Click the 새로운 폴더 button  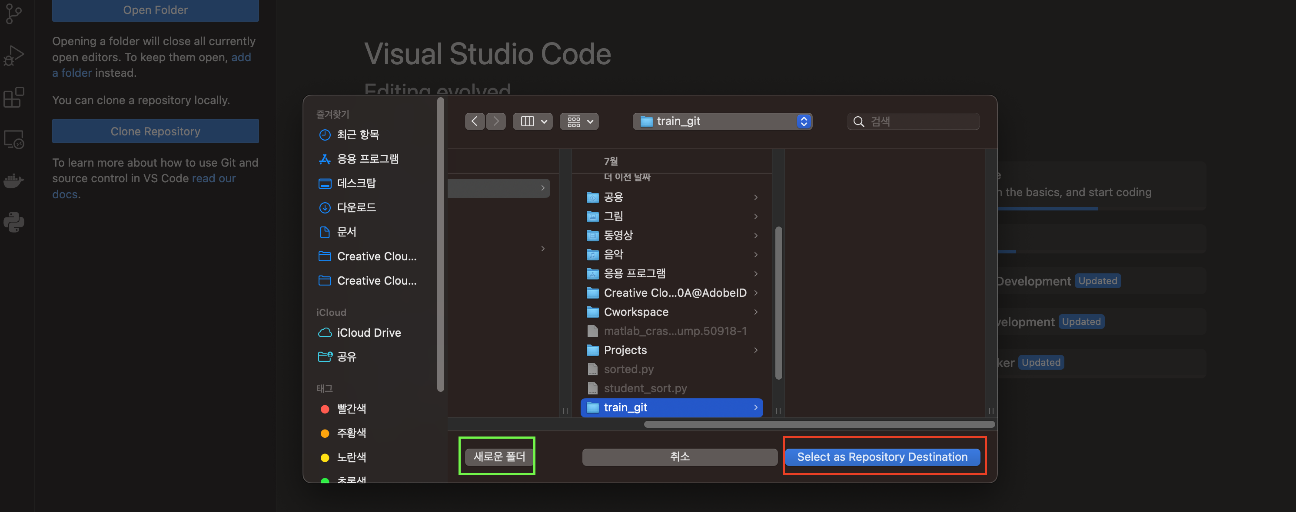coord(499,456)
